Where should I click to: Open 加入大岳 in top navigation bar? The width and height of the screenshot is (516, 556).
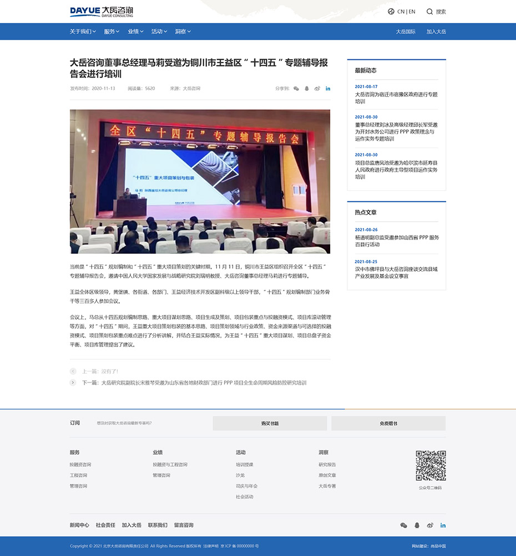coord(436,32)
